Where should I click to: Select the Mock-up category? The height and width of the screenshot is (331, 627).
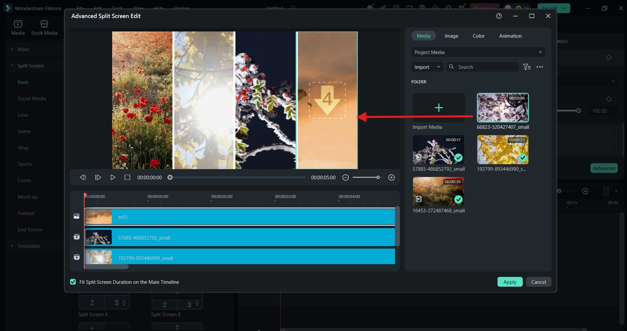pyautogui.click(x=28, y=197)
